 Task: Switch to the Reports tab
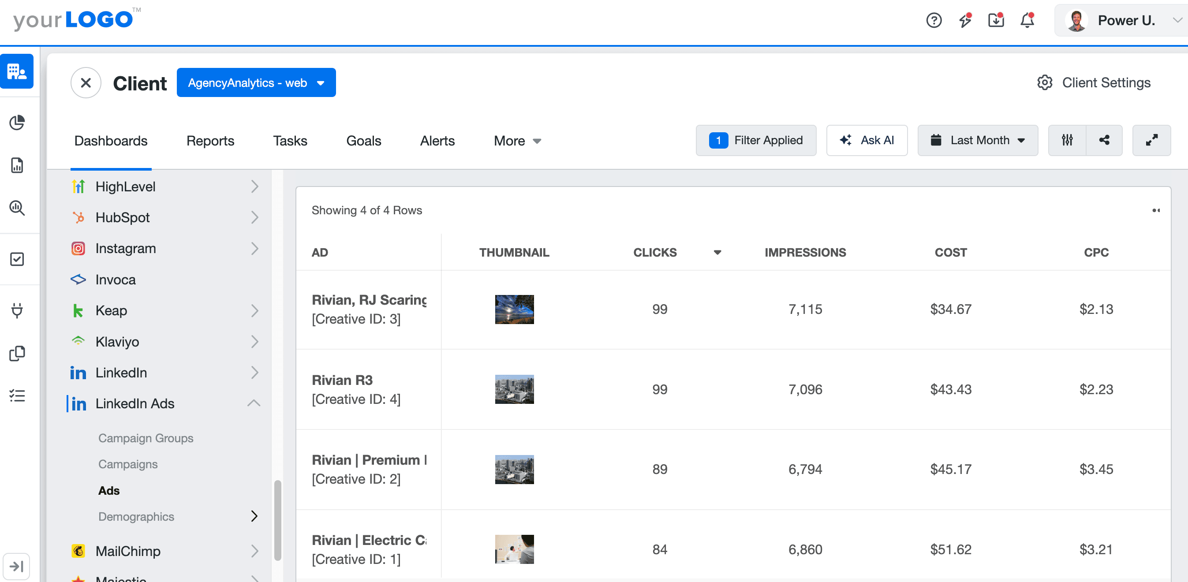[210, 141]
